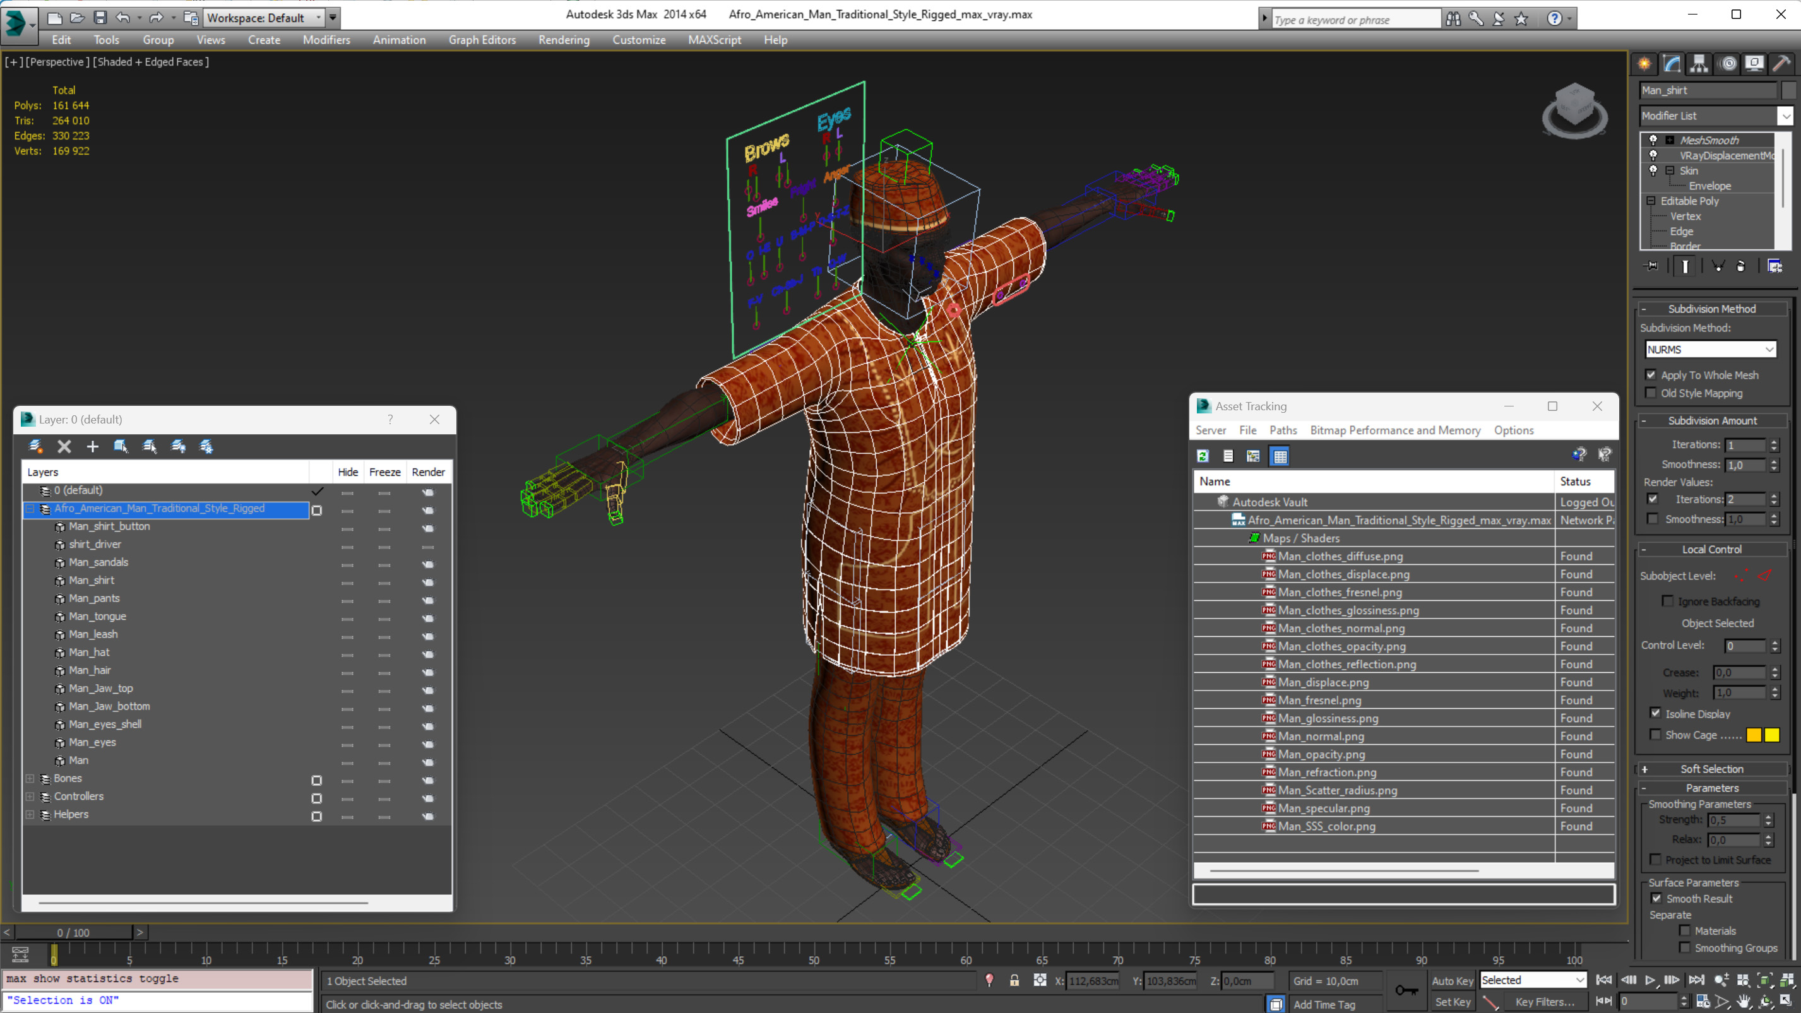Toggle Apply To Whole Mesh checkbox
This screenshot has width=1801, height=1013.
coord(1651,375)
